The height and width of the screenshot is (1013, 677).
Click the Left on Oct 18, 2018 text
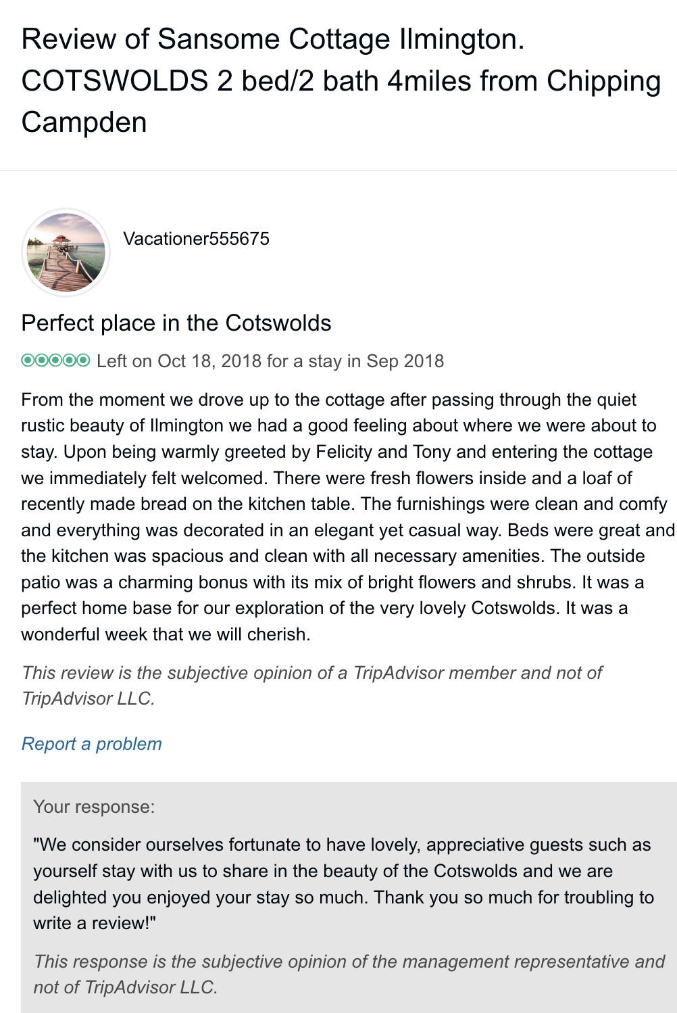coord(179,361)
